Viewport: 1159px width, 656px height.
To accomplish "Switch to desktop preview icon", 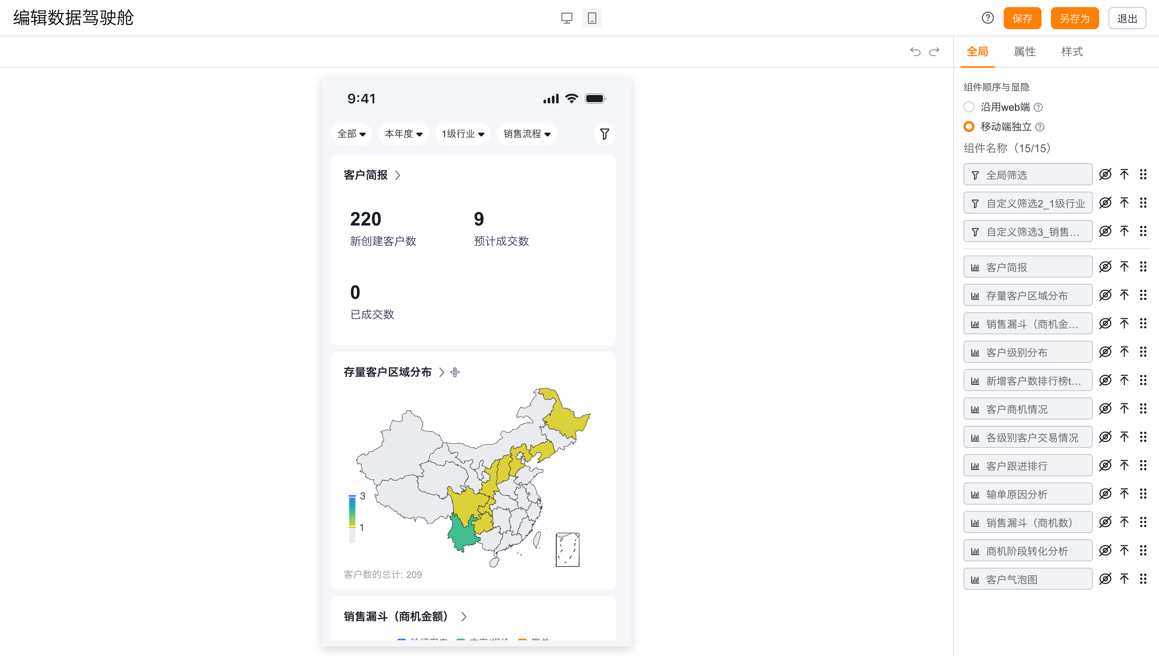I will click(566, 18).
